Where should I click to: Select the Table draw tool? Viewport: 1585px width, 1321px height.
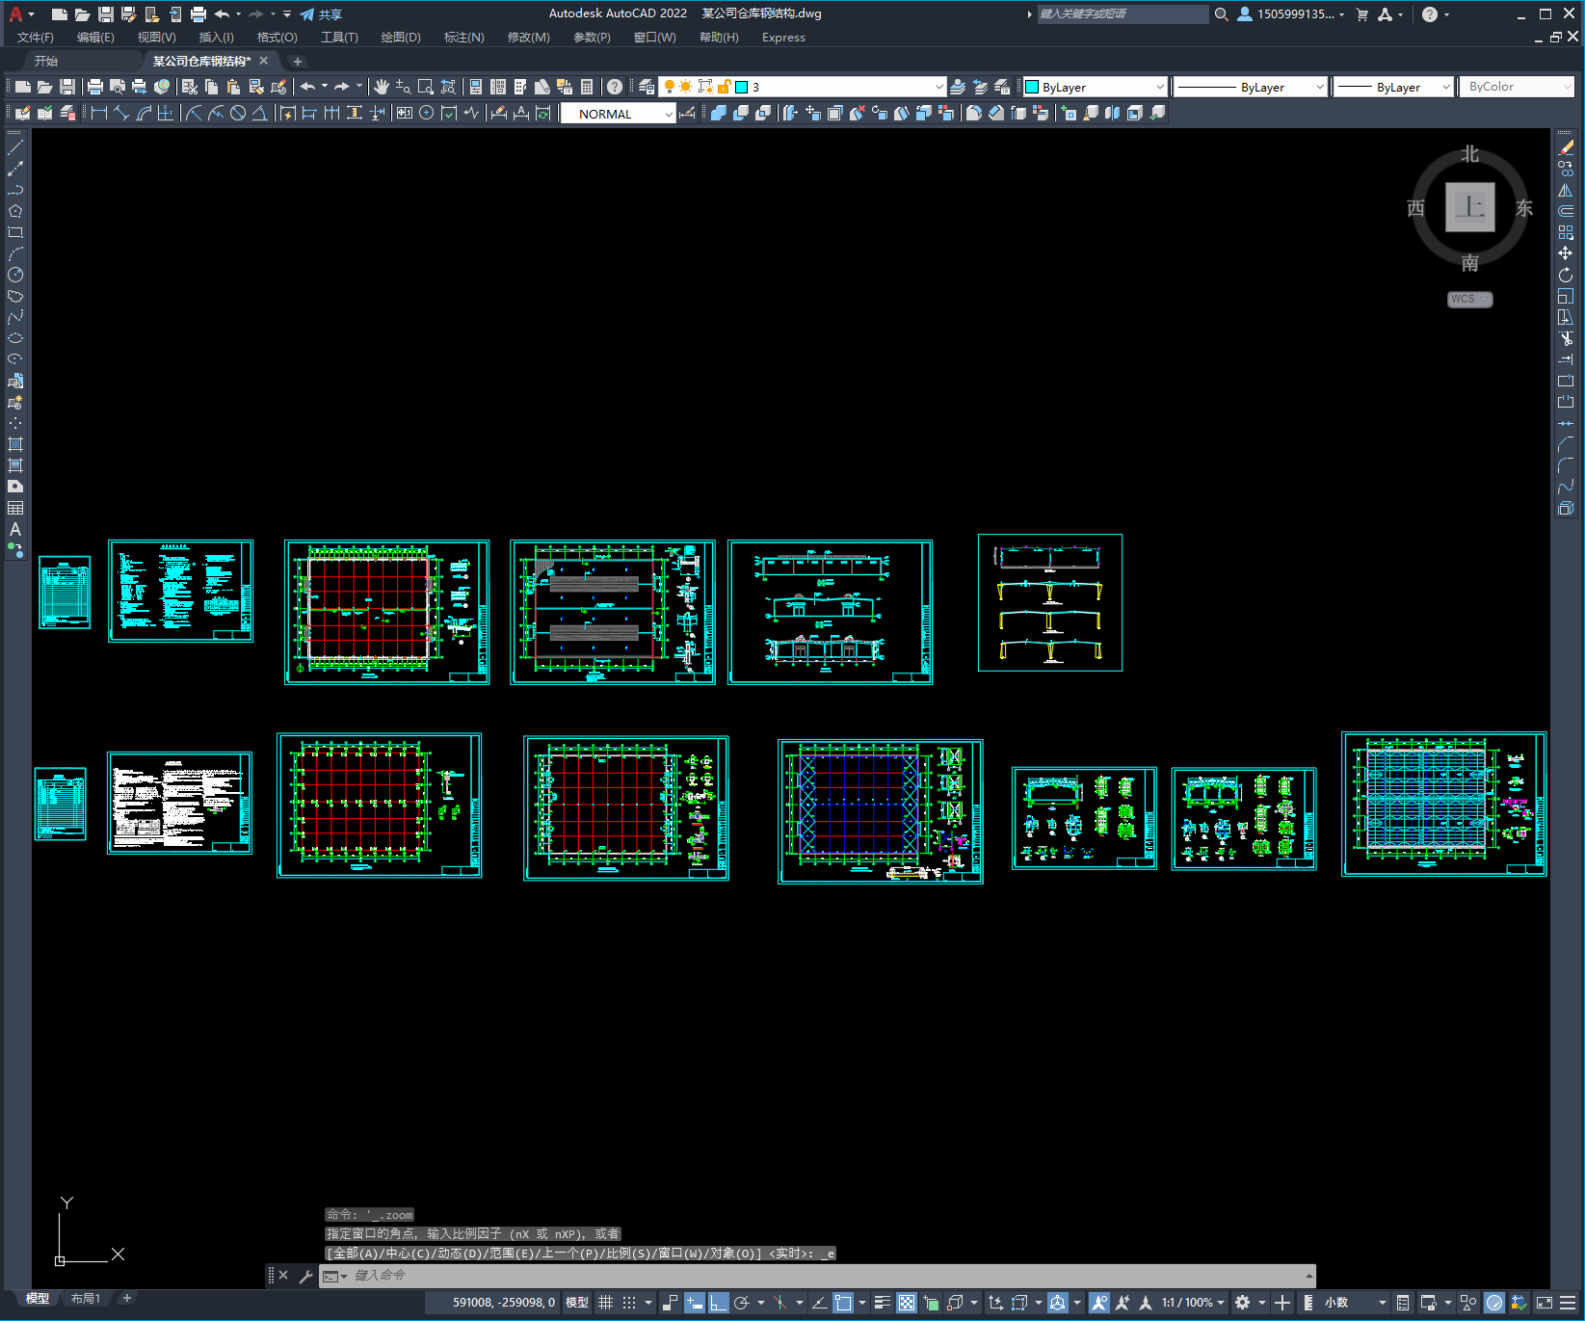[15, 508]
